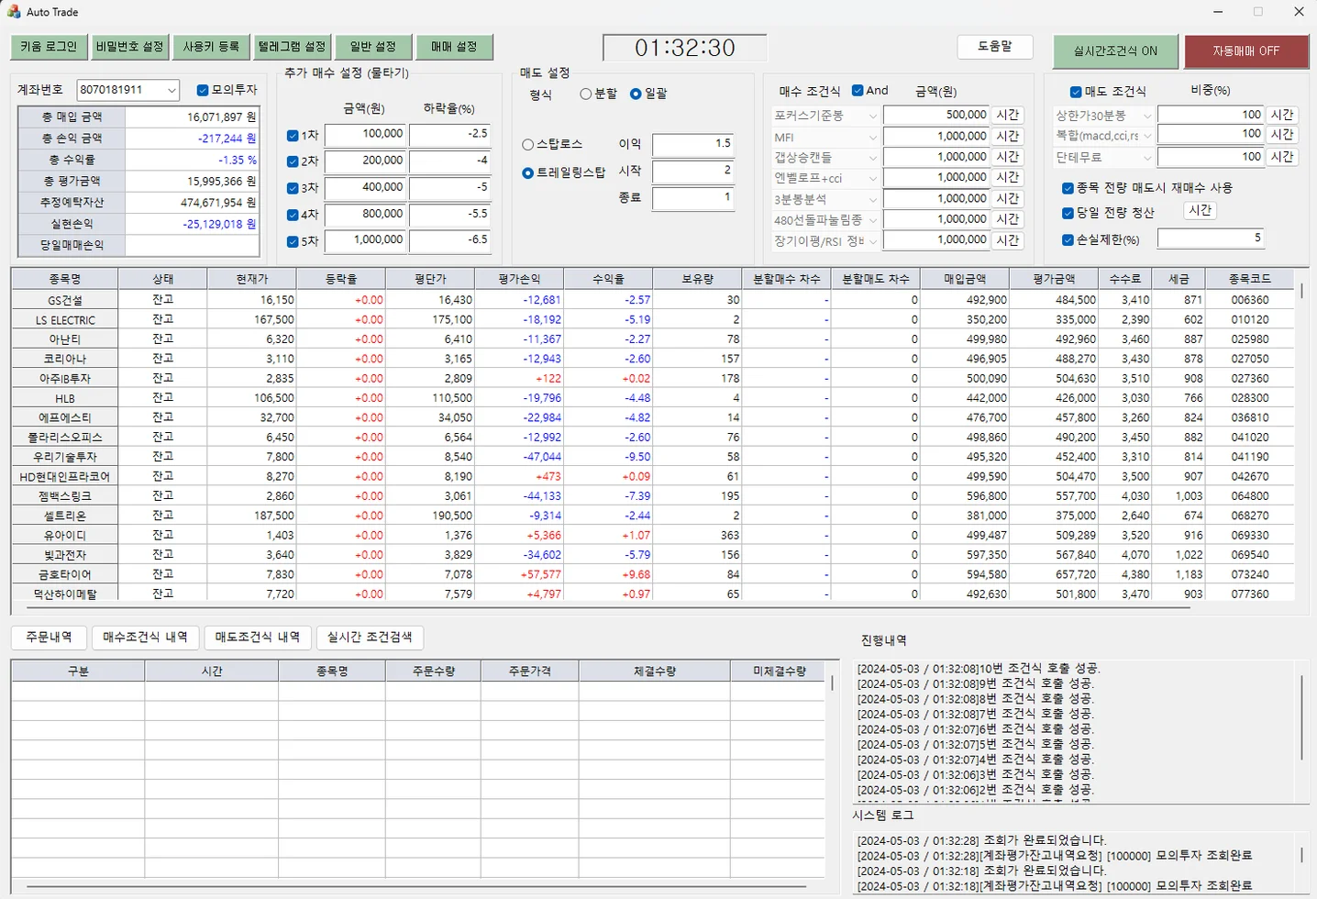Open the 일반 설정 button
1317x899 pixels.
pyautogui.click(x=372, y=47)
